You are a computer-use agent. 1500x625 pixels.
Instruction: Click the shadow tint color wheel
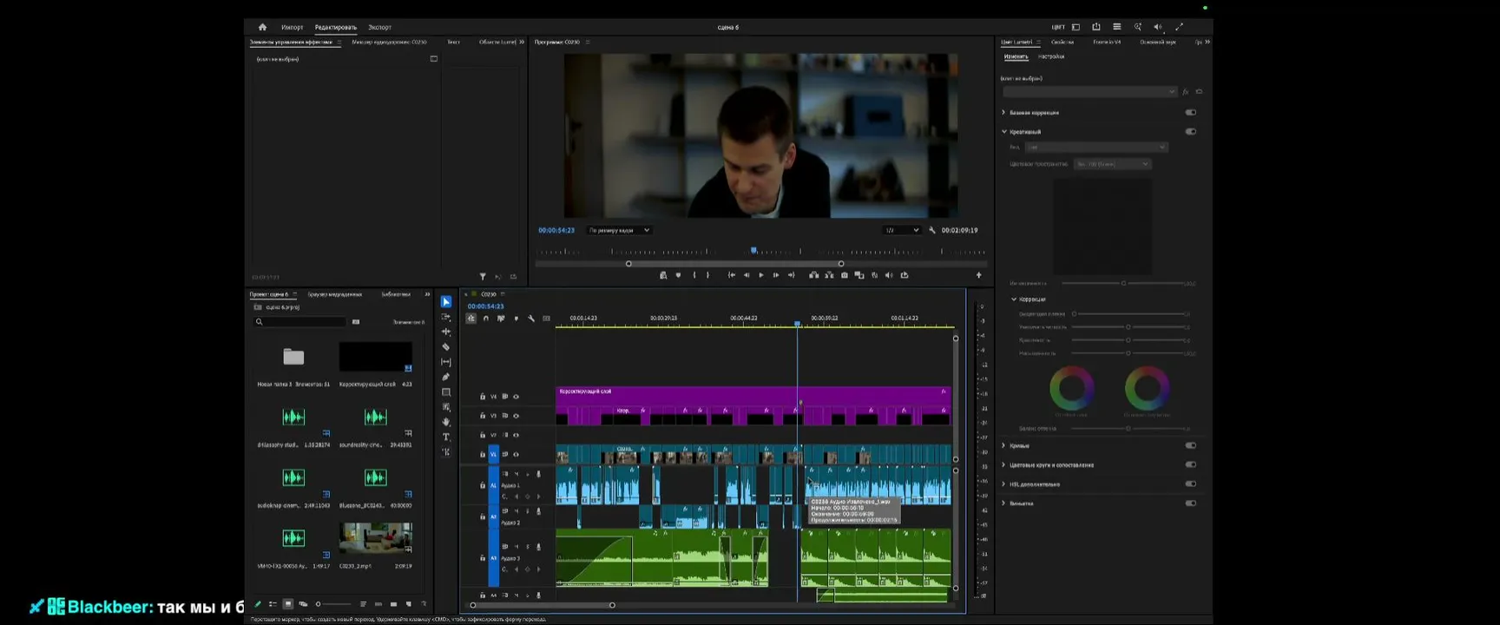click(x=1072, y=388)
